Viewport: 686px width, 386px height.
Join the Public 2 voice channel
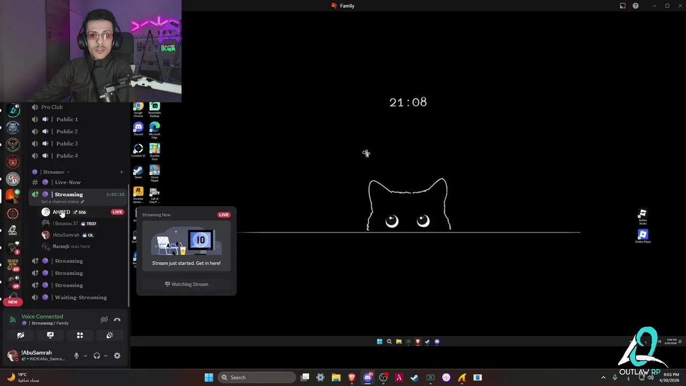coord(78,131)
